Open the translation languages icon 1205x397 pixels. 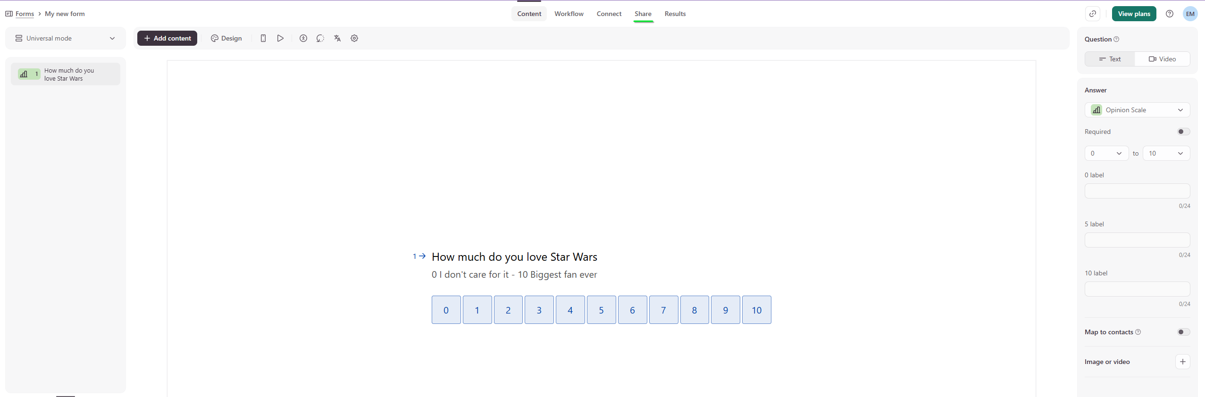(337, 38)
